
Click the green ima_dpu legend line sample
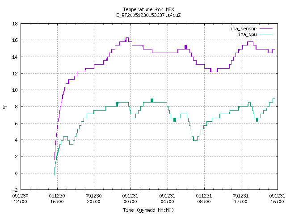[x=266, y=34]
